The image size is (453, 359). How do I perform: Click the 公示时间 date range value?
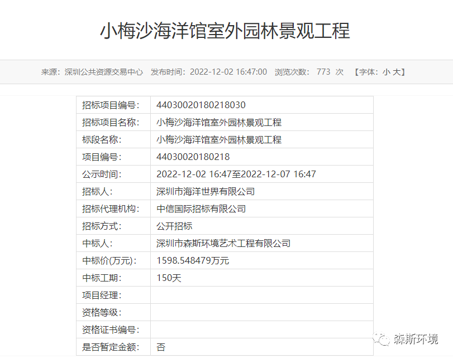(x=236, y=174)
